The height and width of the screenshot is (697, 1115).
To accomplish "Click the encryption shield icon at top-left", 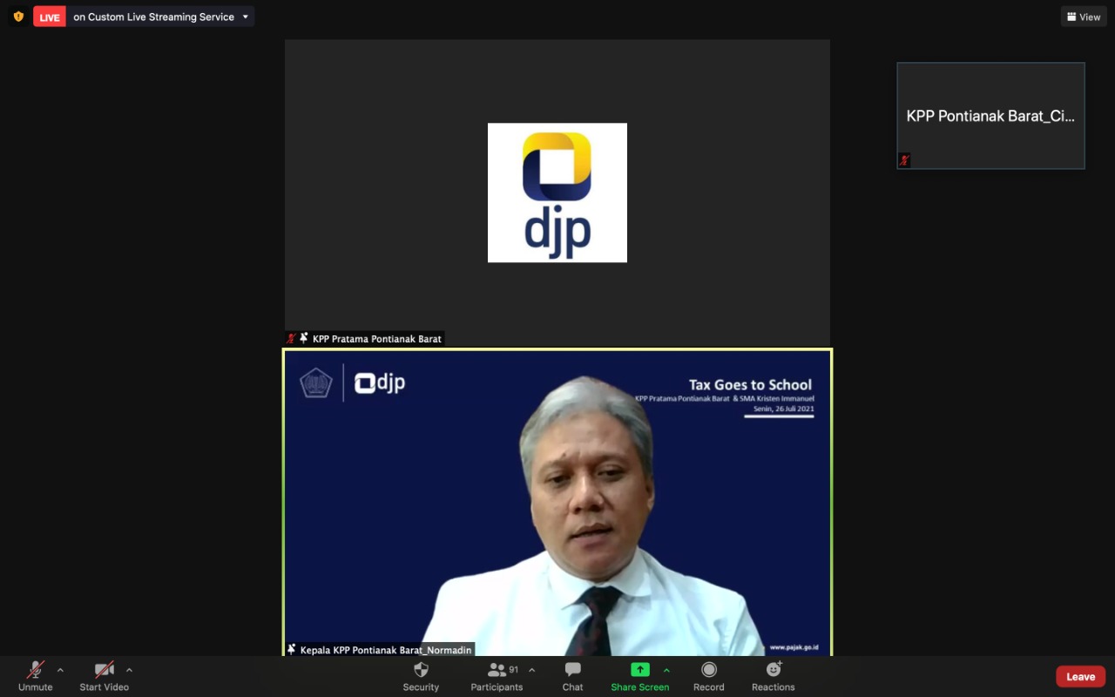I will click(x=18, y=17).
